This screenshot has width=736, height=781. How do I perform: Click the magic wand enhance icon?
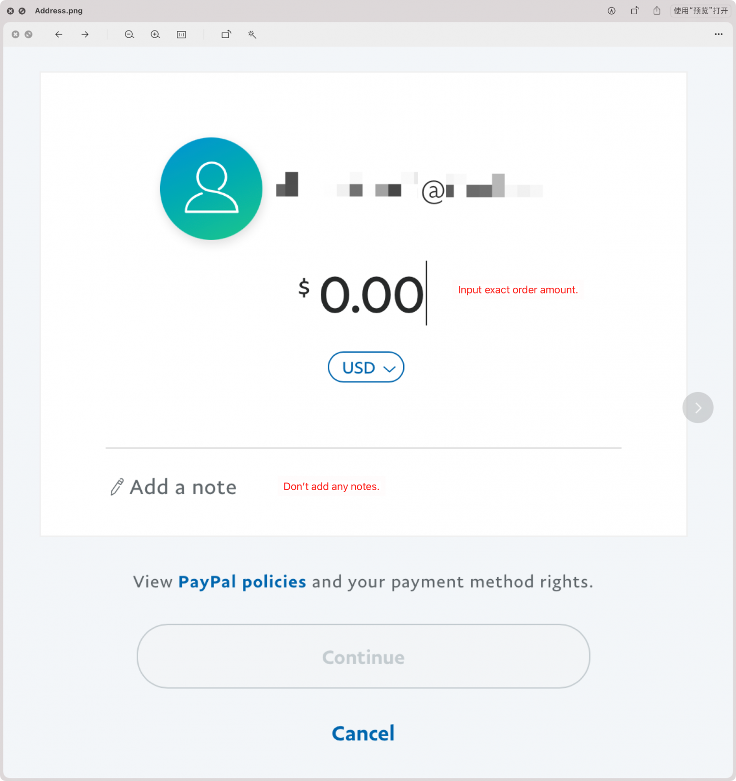click(252, 35)
